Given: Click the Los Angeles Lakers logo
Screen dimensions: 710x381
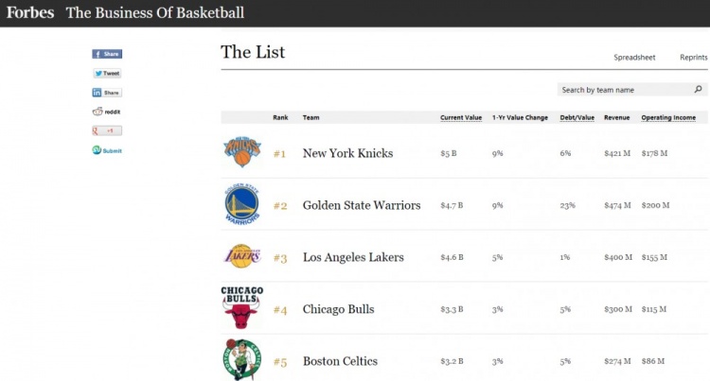Looking at the screenshot, I should coord(240,256).
